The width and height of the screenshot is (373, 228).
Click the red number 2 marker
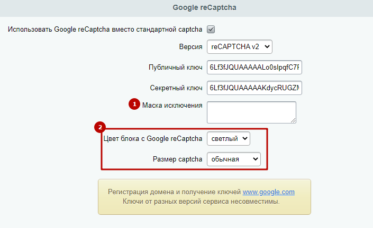[100, 127]
